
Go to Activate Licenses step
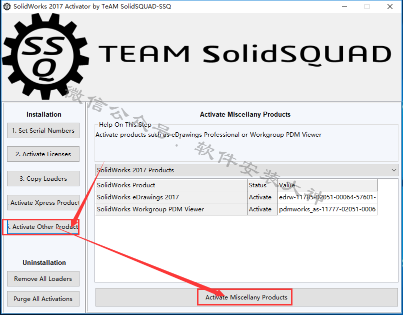[43, 154]
